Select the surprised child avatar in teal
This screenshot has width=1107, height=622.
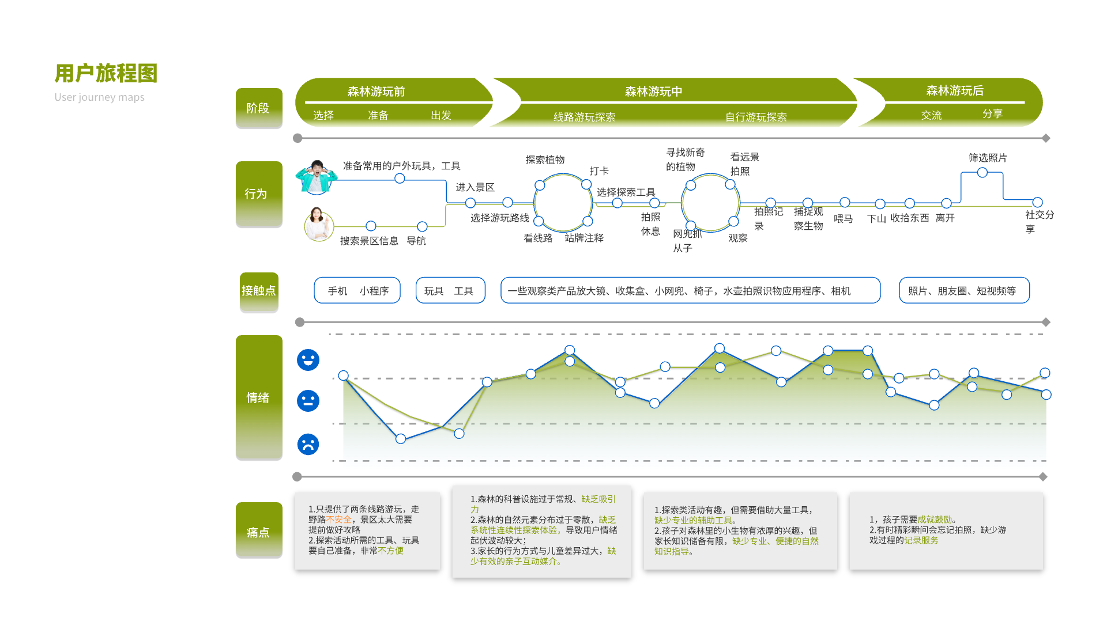pyautogui.click(x=316, y=177)
